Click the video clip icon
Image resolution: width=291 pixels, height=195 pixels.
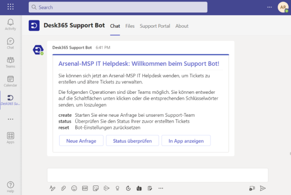(x=252, y=188)
